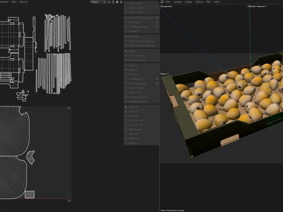Viewport: 283px width, 212px height.
Task: Choose Fit Canvas to UV
Action: click(141, 60)
